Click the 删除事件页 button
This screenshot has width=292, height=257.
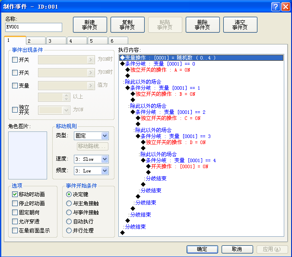[203, 25]
